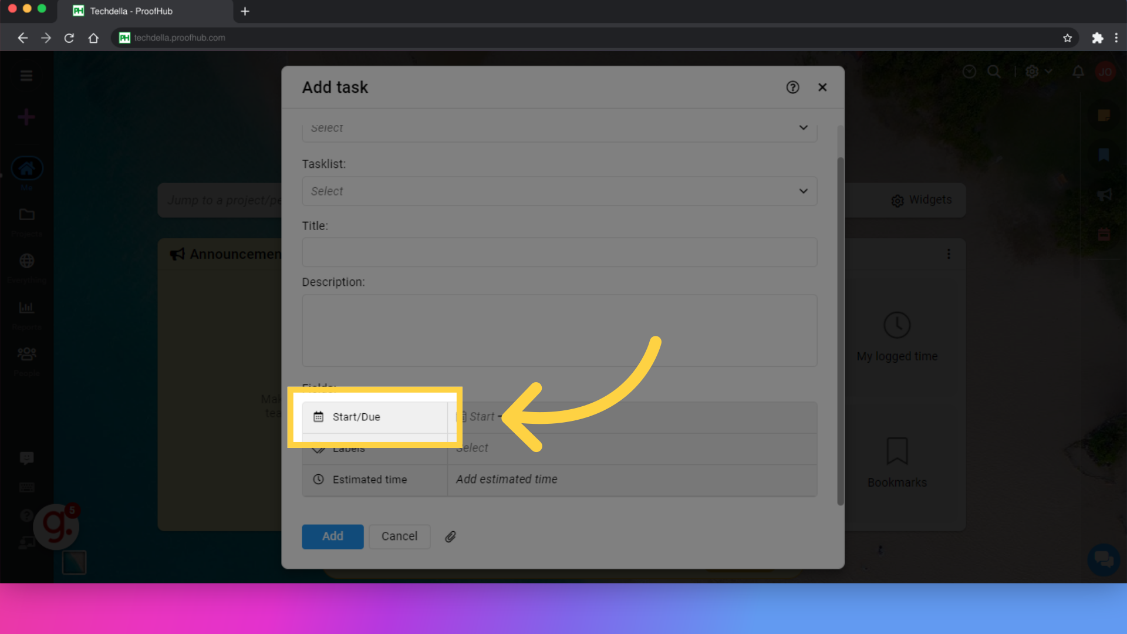Click the Labels icon in Fields

click(x=318, y=447)
